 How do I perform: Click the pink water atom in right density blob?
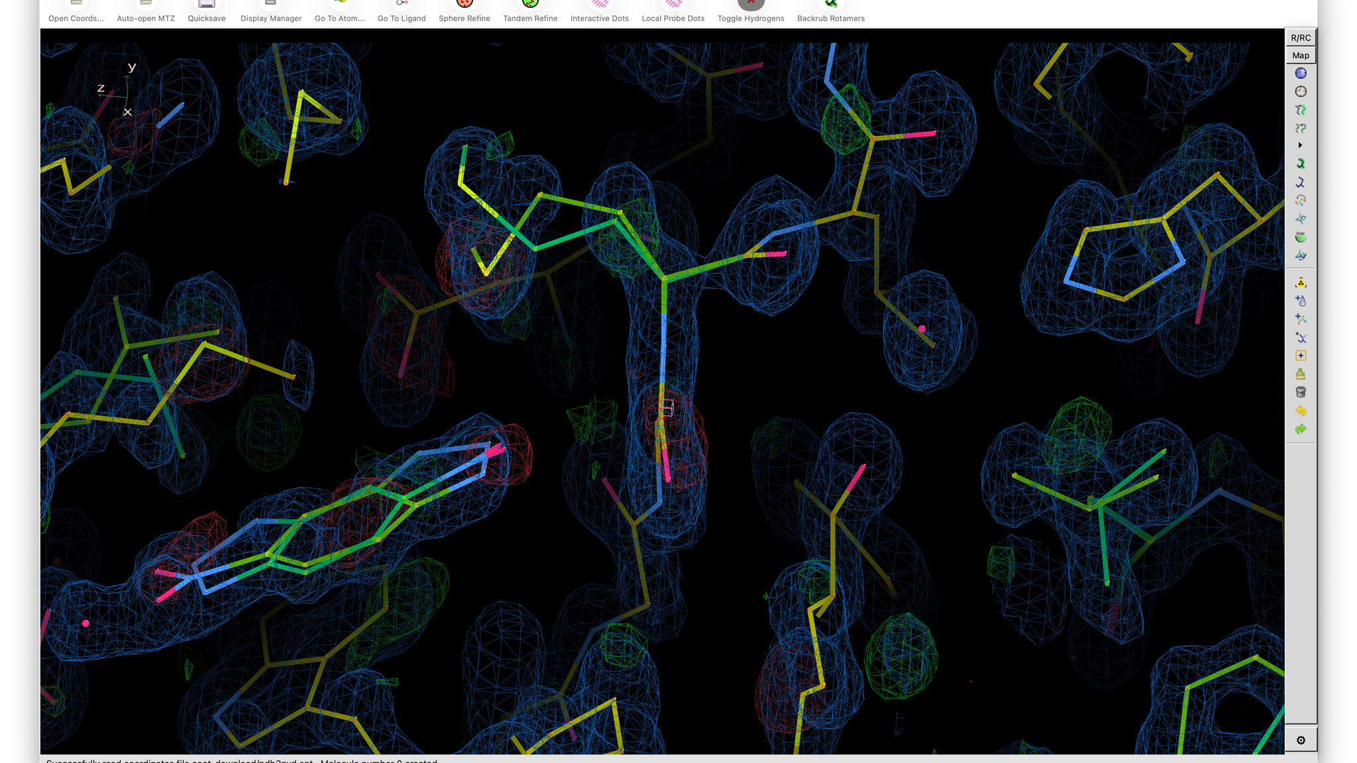click(x=922, y=329)
